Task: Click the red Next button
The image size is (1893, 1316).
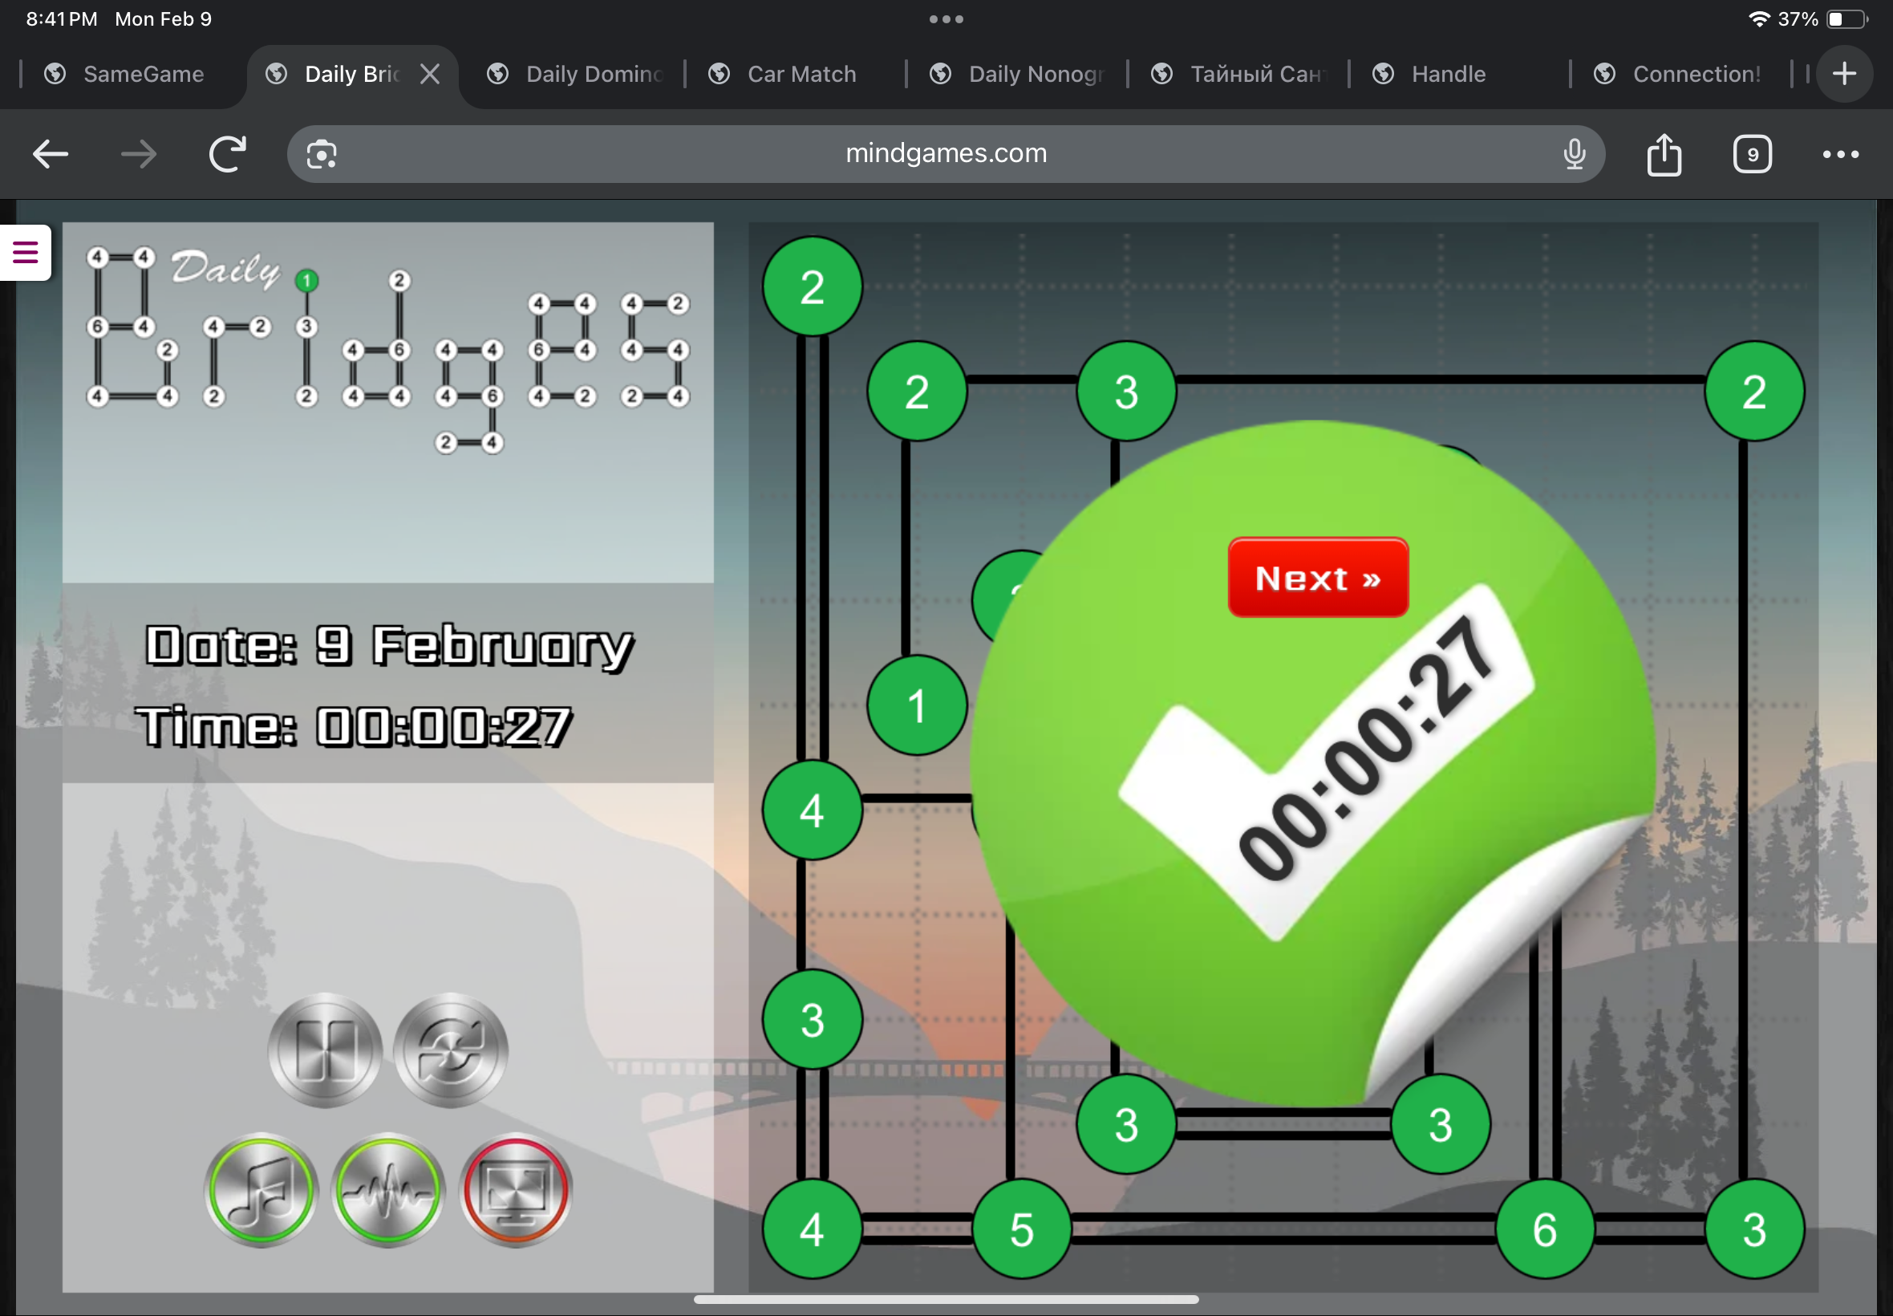Action: coord(1317,578)
